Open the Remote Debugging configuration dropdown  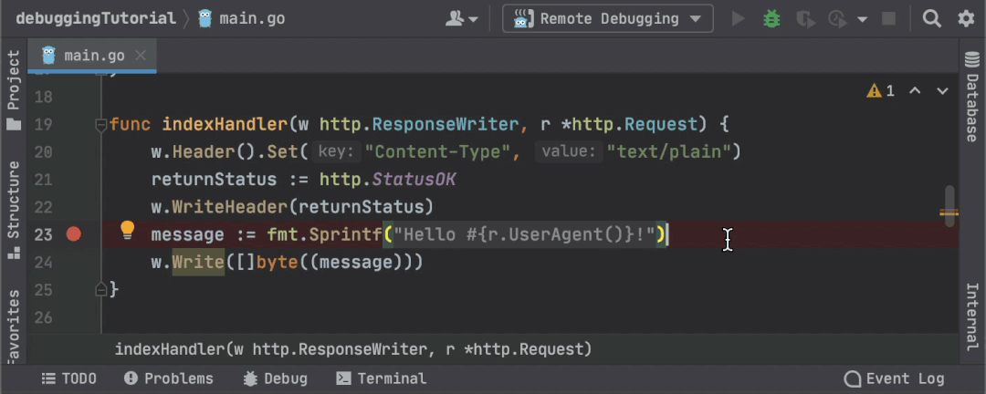point(607,18)
